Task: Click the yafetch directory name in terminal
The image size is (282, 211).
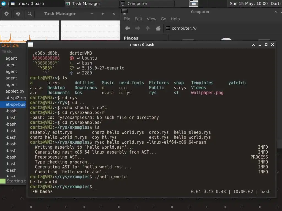Action: point(237,83)
